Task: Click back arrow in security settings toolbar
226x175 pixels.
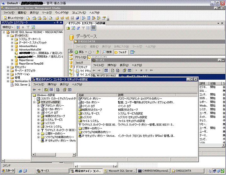Action: tap(34, 90)
